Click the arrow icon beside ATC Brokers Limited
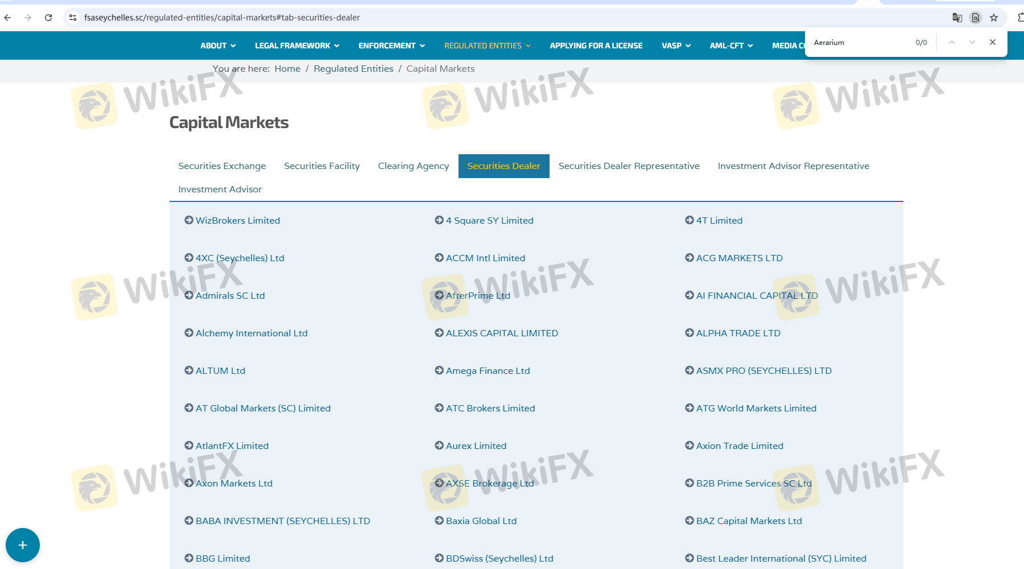 click(439, 408)
